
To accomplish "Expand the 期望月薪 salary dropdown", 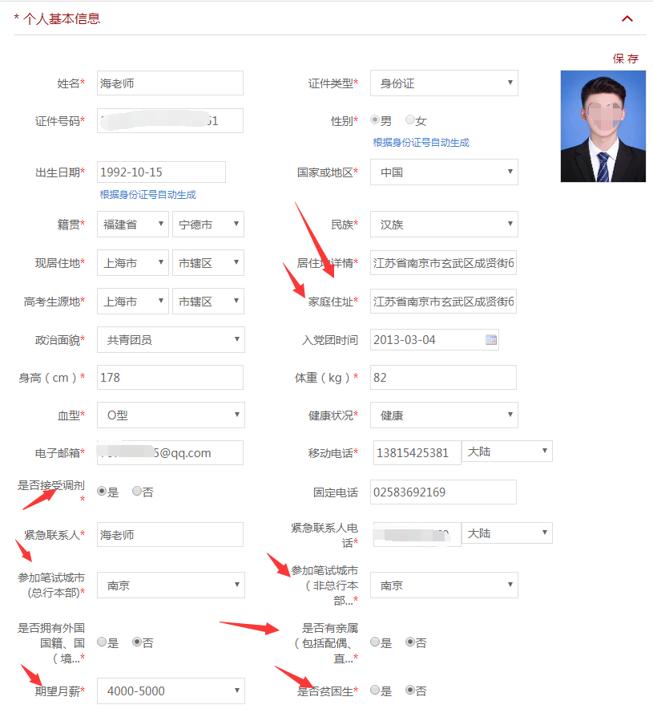I will [x=171, y=691].
